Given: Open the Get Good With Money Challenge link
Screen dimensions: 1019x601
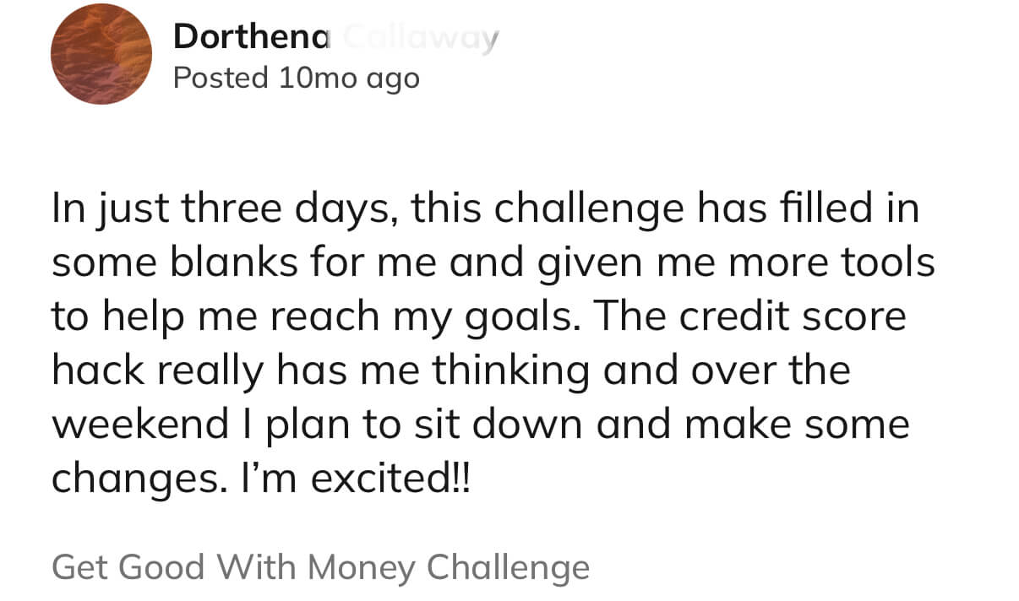Looking at the screenshot, I should tap(320, 566).
